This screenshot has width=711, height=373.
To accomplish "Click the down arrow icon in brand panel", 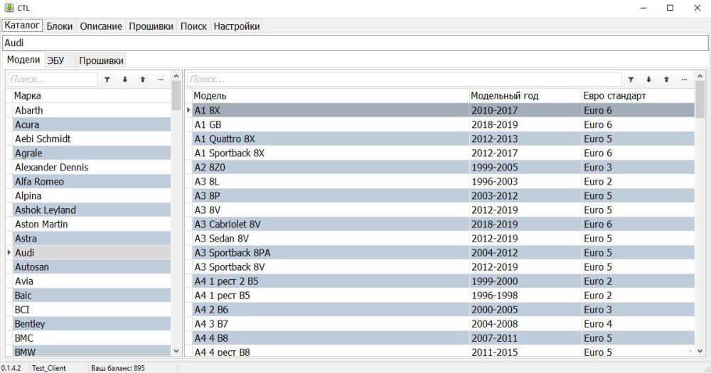I will click(124, 80).
